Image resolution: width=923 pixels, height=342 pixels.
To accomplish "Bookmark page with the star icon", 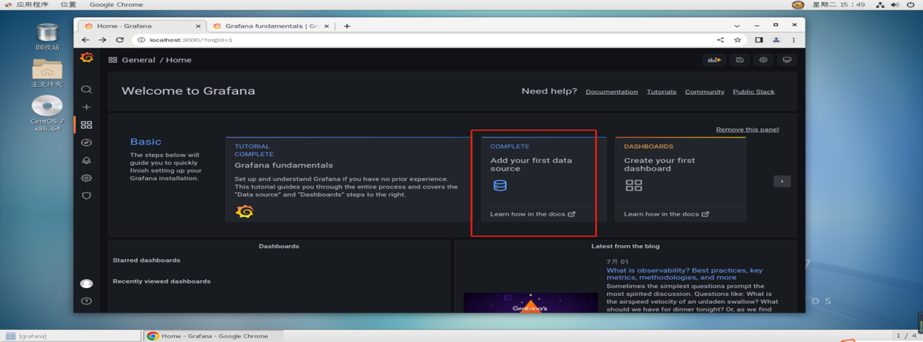I will pyautogui.click(x=738, y=40).
